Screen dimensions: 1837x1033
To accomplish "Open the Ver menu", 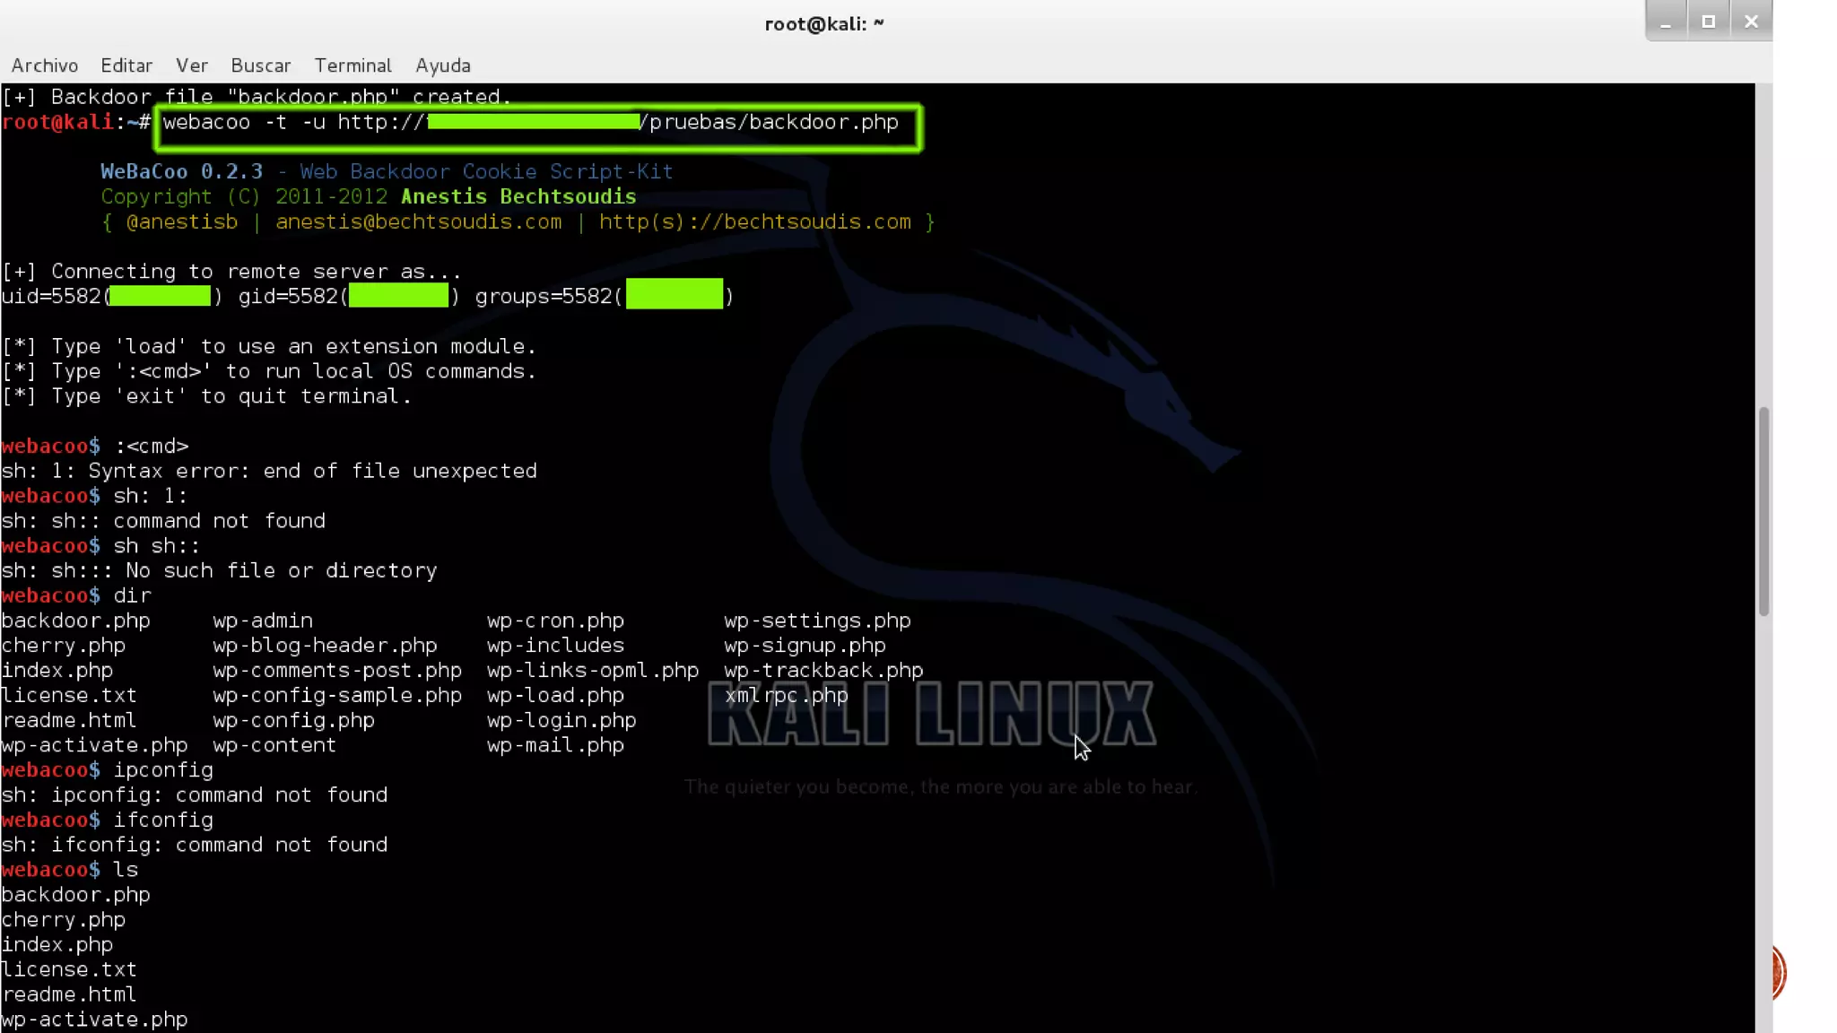I will (x=191, y=65).
